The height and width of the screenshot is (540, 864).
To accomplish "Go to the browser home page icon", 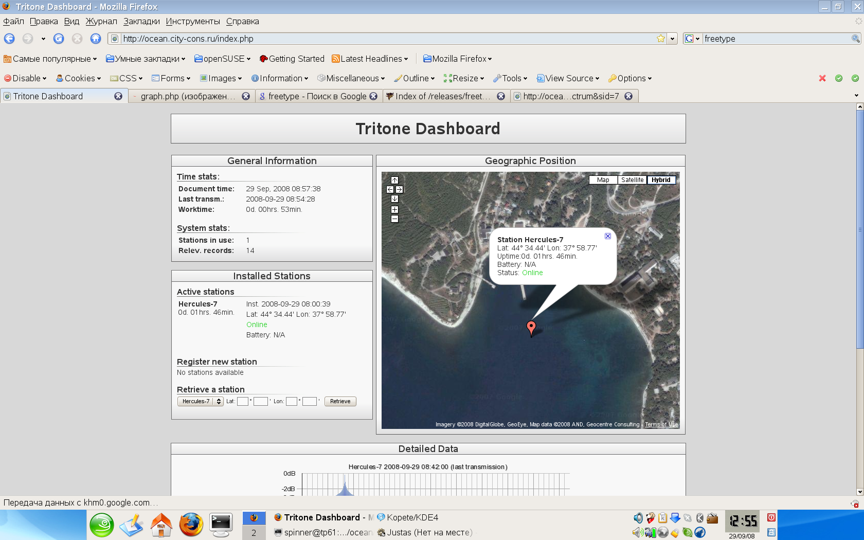I will pyautogui.click(x=95, y=39).
